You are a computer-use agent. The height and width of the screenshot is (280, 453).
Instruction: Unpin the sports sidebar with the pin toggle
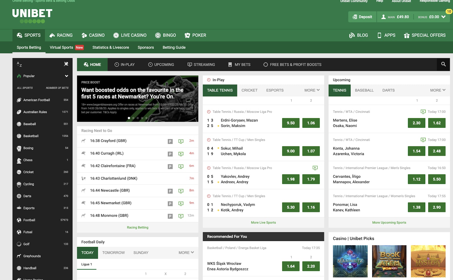(66, 64)
